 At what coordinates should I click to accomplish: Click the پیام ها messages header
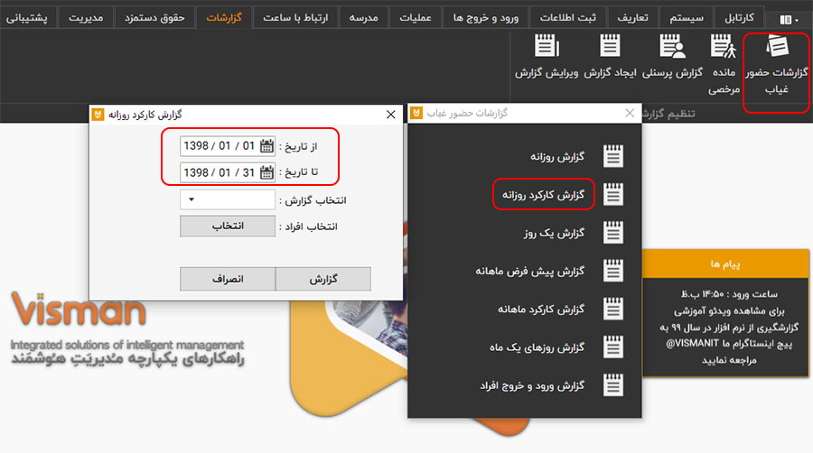tap(725, 264)
